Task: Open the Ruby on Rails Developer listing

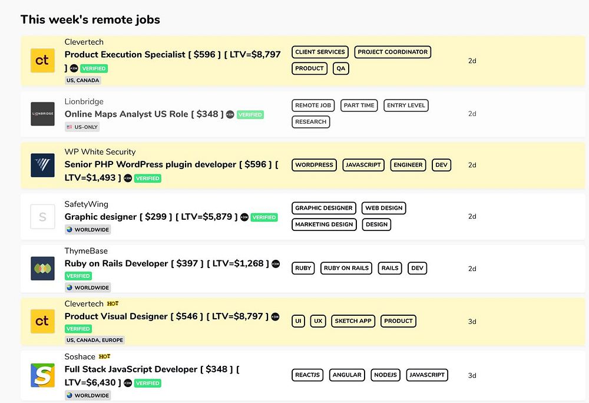Action: (167, 264)
